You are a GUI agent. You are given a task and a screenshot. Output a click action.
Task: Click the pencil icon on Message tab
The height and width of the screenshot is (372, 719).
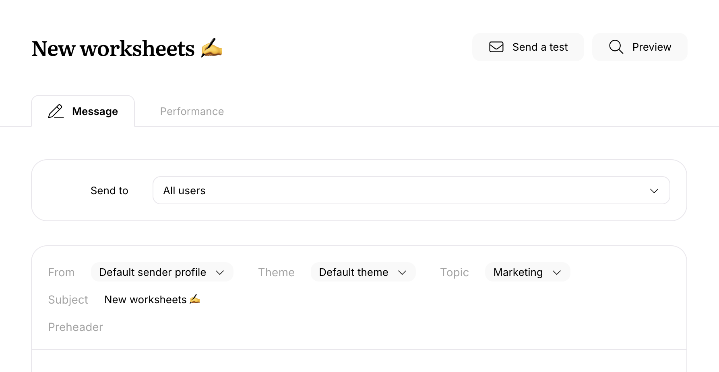click(x=56, y=111)
